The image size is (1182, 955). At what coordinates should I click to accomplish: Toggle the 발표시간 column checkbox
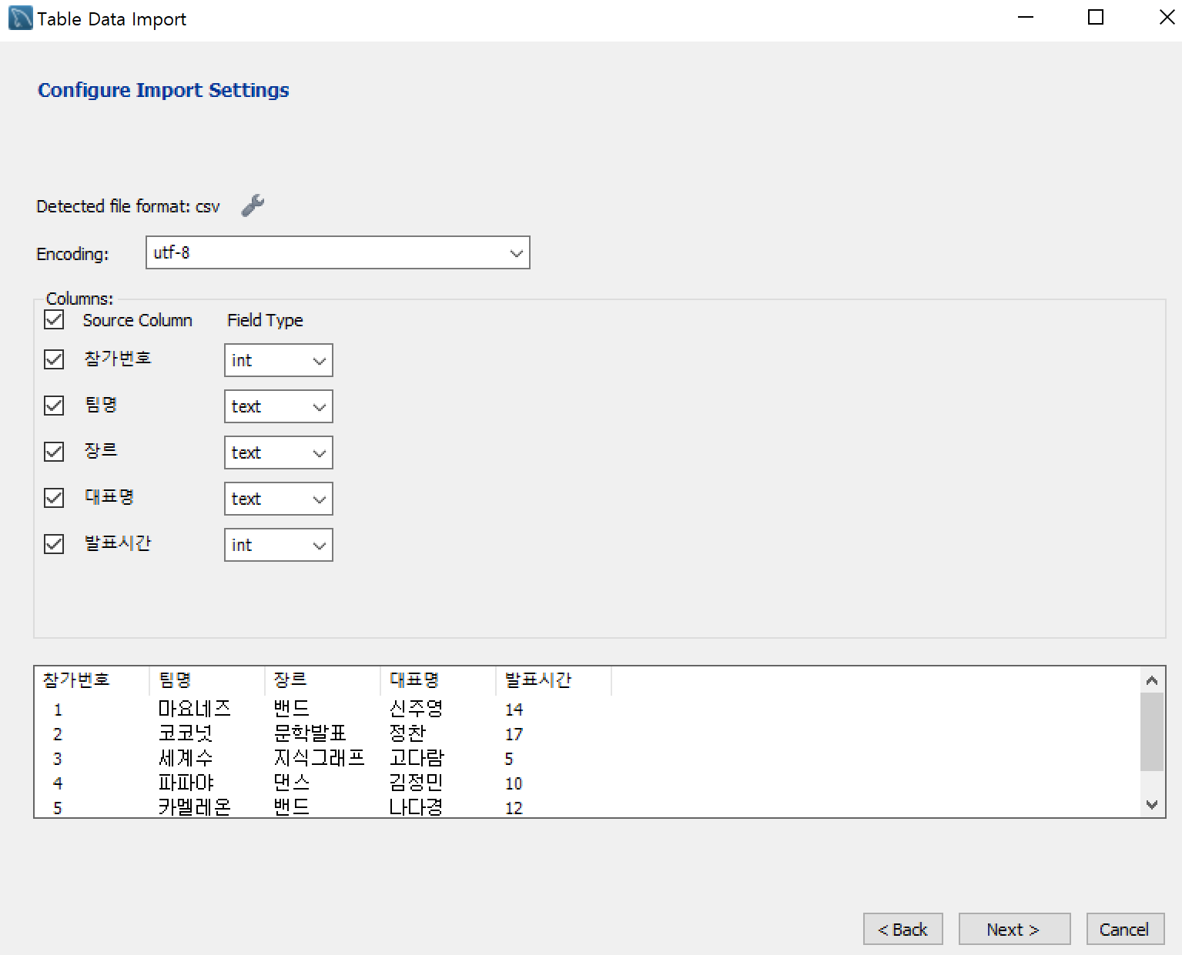point(54,544)
